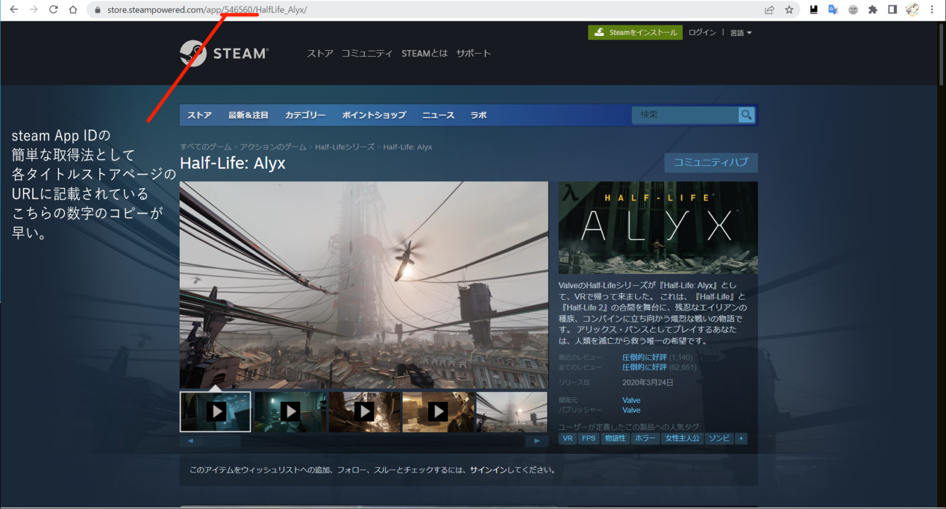Click the publisher Valve link
The width and height of the screenshot is (946, 509).
click(x=631, y=410)
